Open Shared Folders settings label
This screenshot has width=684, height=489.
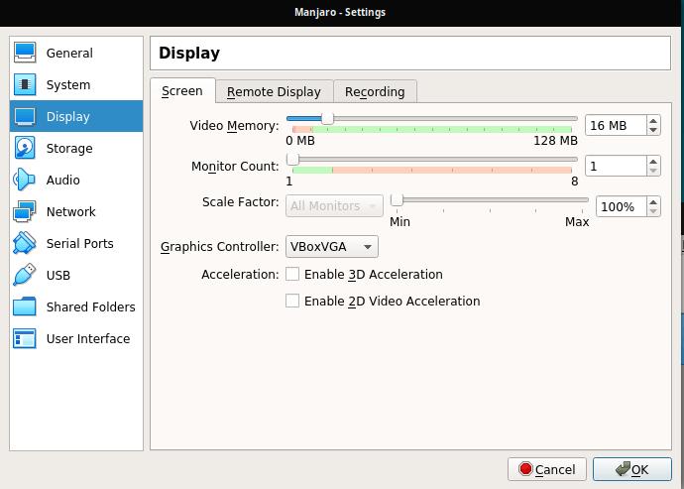click(91, 306)
